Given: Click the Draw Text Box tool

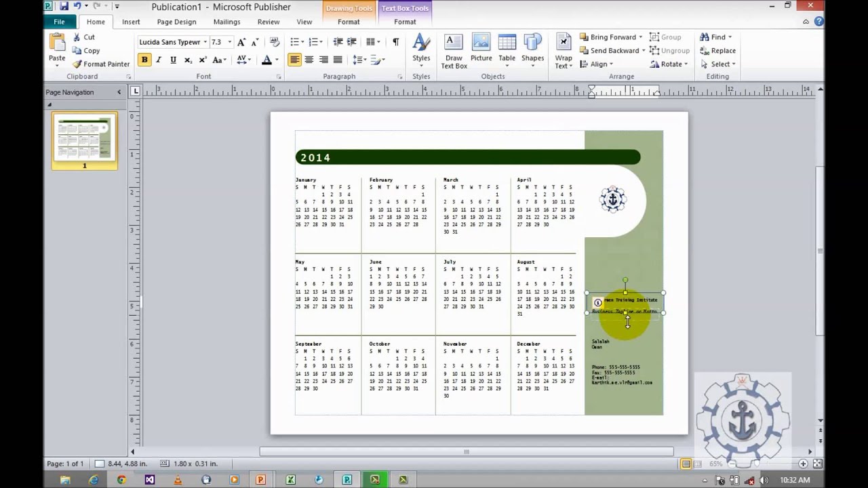Looking at the screenshot, I should point(454,52).
